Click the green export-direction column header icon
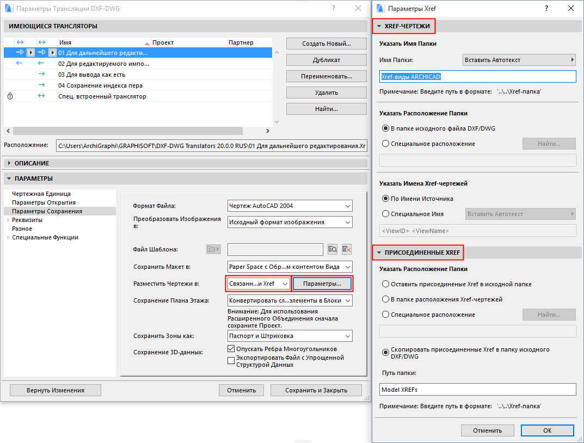Image resolution: width=584 pixels, height=443 pixels. point(42,42)
